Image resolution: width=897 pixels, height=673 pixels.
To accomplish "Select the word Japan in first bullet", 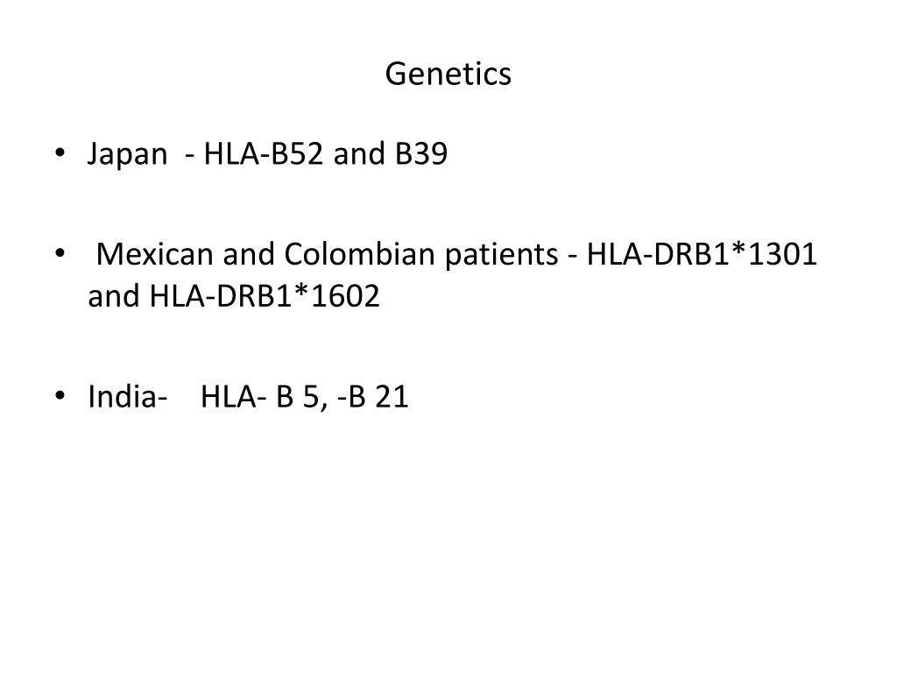I will point(127,154).
